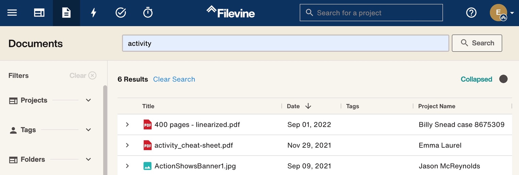Expand the Folders filter section
The width and height of the screenshot is (519, 175).
(x=88, y=159)
